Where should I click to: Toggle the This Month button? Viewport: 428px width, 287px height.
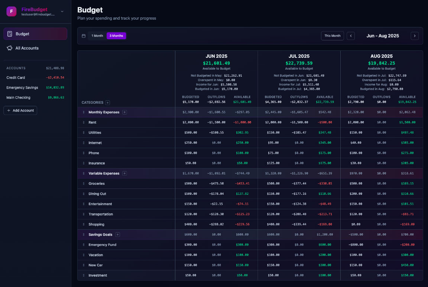332,36
